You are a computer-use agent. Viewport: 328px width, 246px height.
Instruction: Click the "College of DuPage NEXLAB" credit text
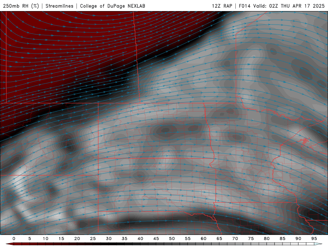(x=112, y=6)
